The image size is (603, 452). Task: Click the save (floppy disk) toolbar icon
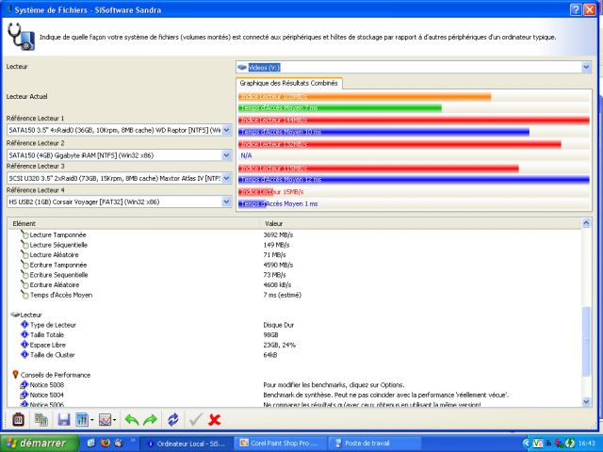pos(64,419)
